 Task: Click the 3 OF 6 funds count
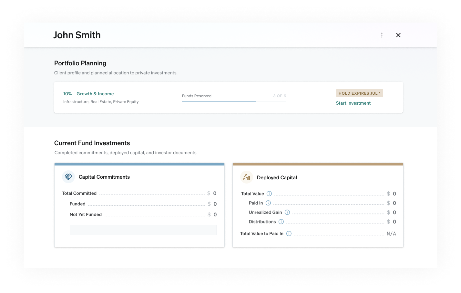click(x=280, y=96)
